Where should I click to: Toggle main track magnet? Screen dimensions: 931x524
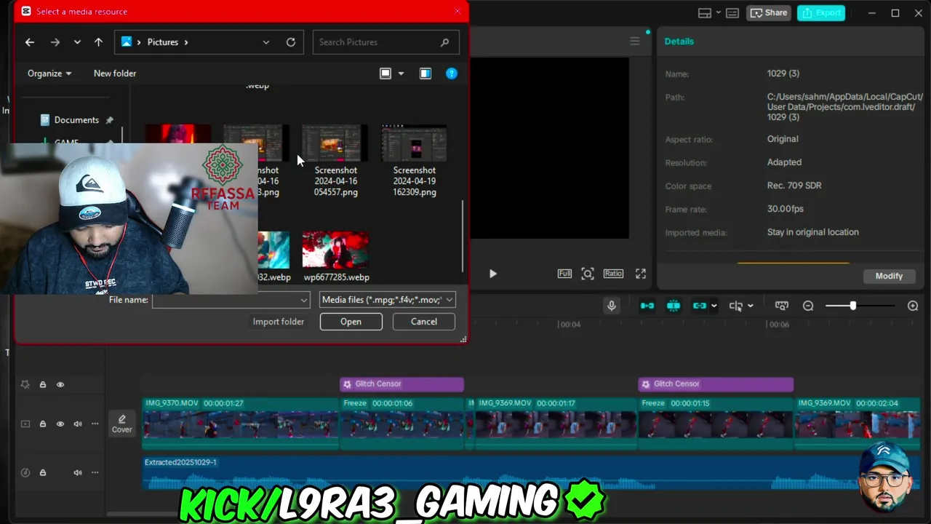click(647, 306)
